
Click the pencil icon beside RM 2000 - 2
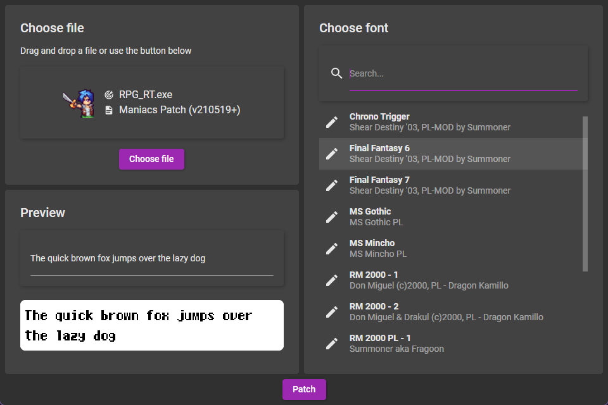pyautogui.click(x=331, y=312)
